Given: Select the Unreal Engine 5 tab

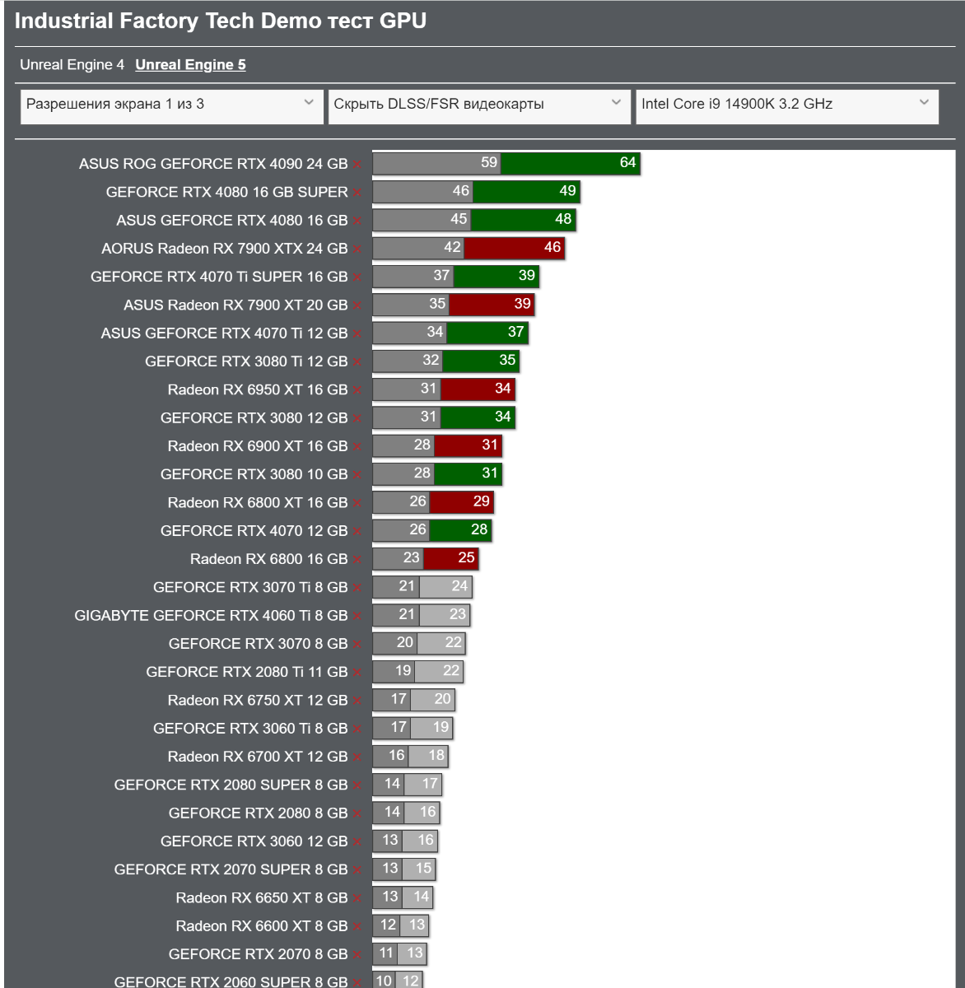Looking at the screenshot, I should coord(190,65).
